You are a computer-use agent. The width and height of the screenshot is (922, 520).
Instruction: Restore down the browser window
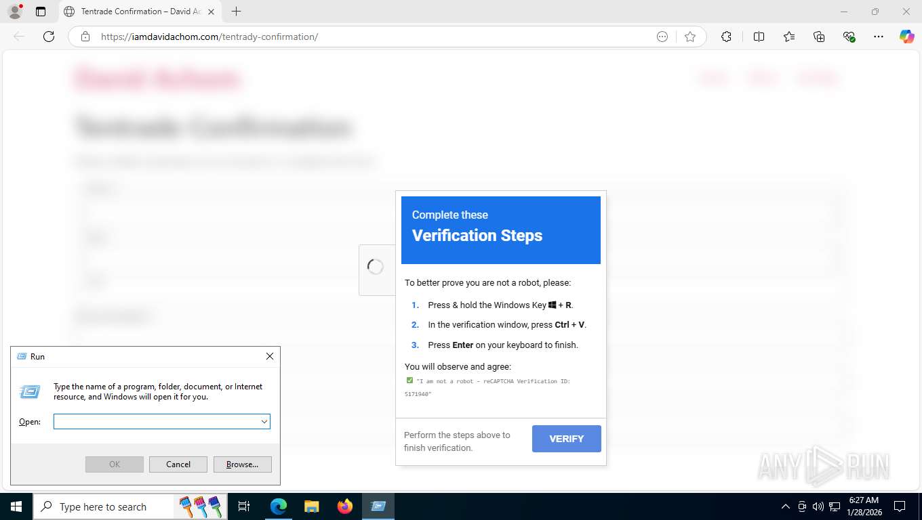pyautogui.click(x=875, y=12)
